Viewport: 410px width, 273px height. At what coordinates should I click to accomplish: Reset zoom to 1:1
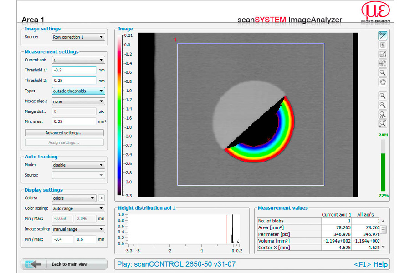click(383, 114)
